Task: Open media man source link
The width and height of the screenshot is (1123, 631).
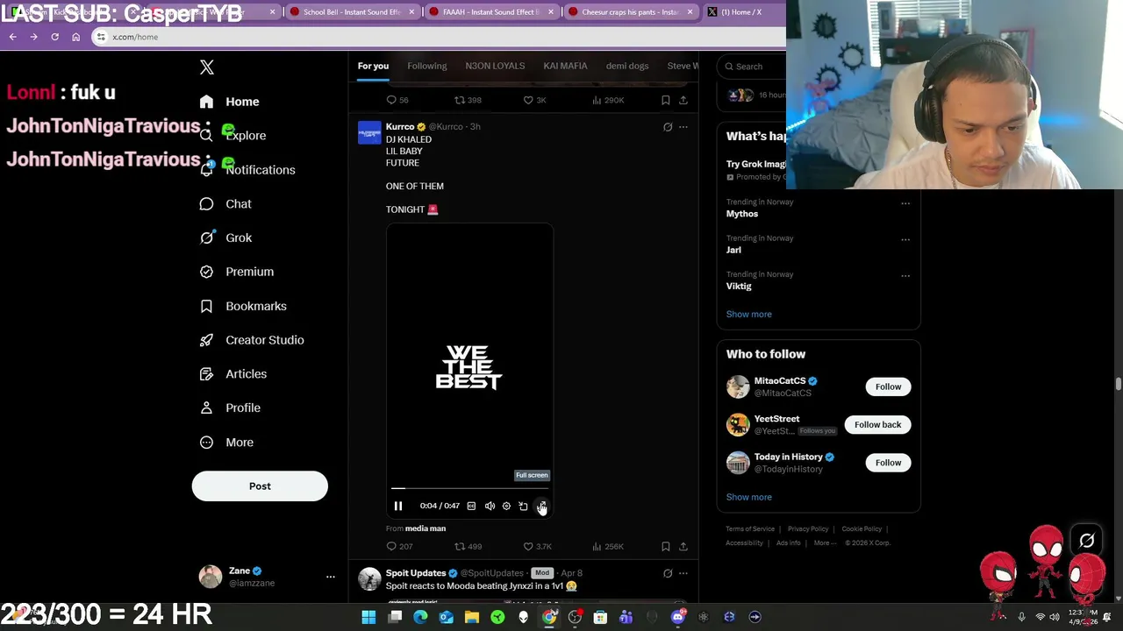Action: pyautogui.click(x=426, y=528)
